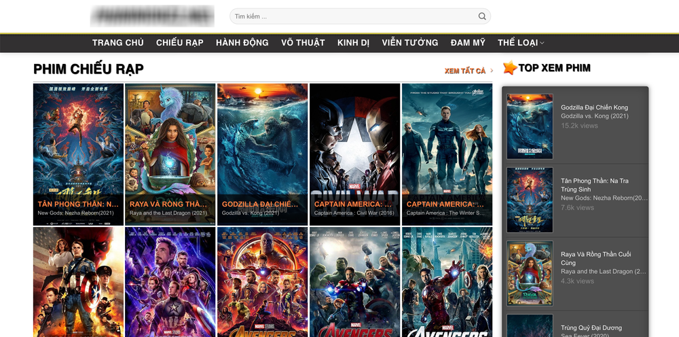Image resolution: width=679 pixels, height=337 pixels.
Task: Go to the CHIẾU RẠP category
Action: tap(180, 42)
